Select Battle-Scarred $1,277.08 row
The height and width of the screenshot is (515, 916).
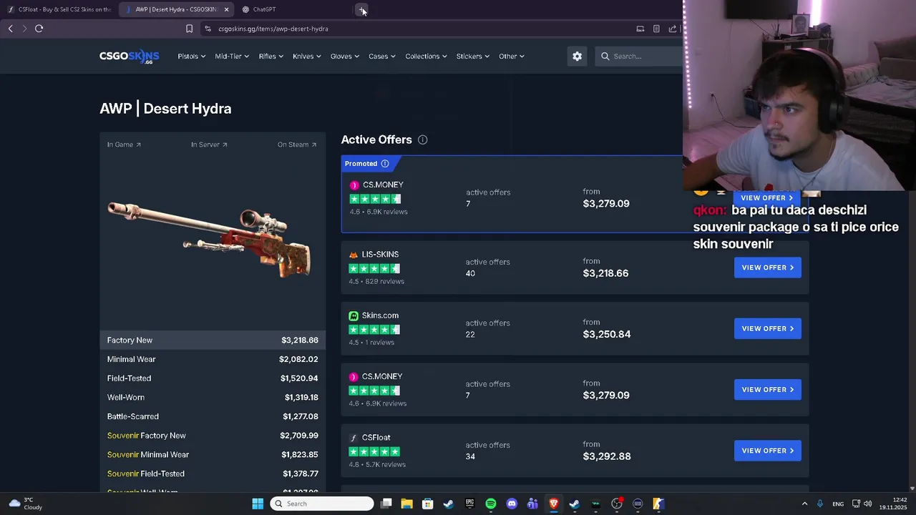(213, 416)
